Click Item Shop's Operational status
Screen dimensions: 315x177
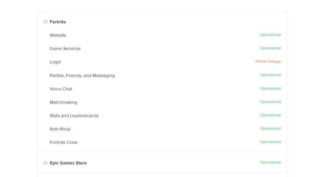tap(270, 128)
